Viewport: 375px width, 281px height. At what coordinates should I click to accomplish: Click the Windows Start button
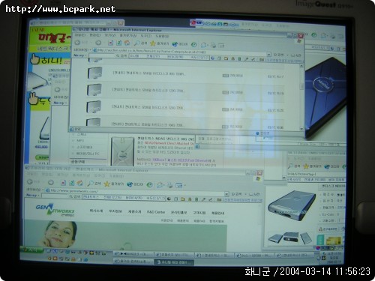[x=32, y=250]
